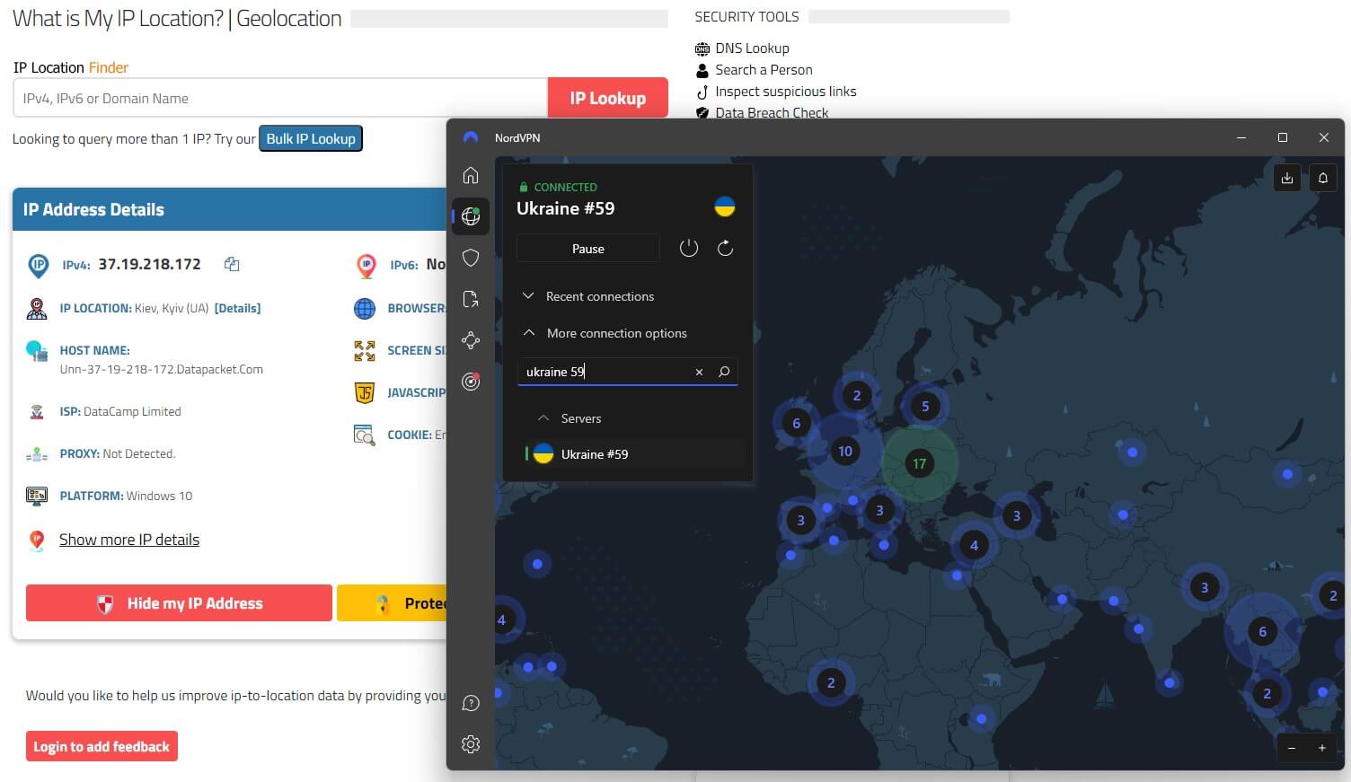Click the 10-server cluster on map
1351x782 pixels.
[x=845, y=451]
